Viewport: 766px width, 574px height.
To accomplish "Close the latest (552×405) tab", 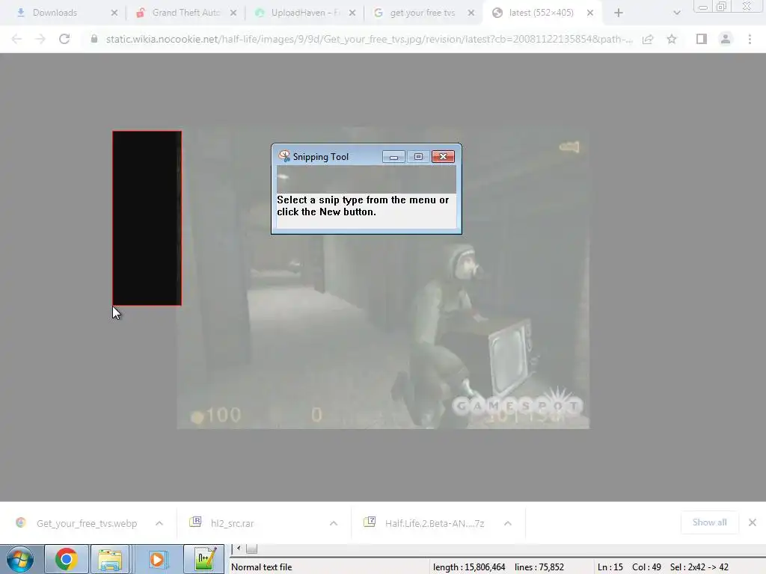I will pyautogui.click(x=590, y=13).
